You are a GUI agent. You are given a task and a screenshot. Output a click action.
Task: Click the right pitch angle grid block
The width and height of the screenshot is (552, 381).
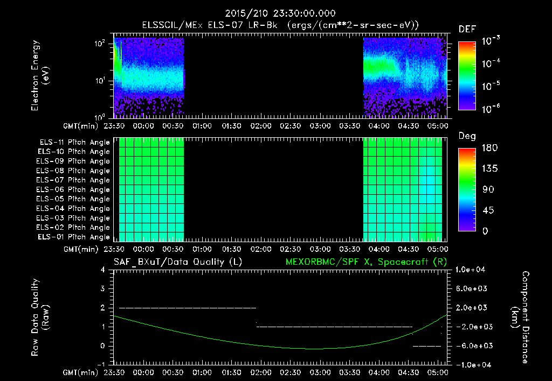pyautogui.click(x=402, y=189)
